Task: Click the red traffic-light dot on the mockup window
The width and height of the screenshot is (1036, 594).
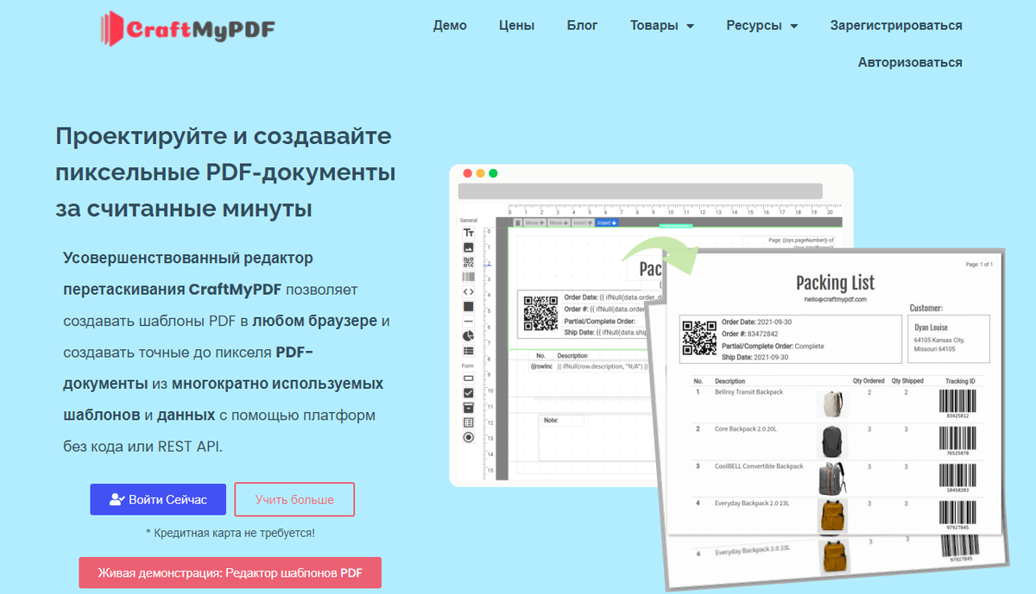Action: pos(469,172)
